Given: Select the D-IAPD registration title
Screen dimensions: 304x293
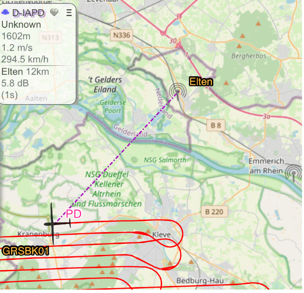Looking at the screenshot, I should 28,13.
